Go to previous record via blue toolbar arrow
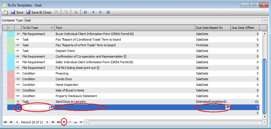Image resolution: width=271 pixels, height=129 pixels. (93, 12)
